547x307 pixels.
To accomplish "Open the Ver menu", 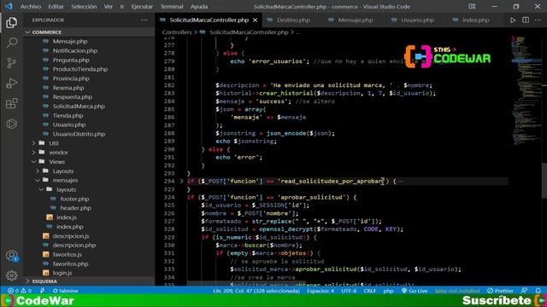I will (109, 7).
